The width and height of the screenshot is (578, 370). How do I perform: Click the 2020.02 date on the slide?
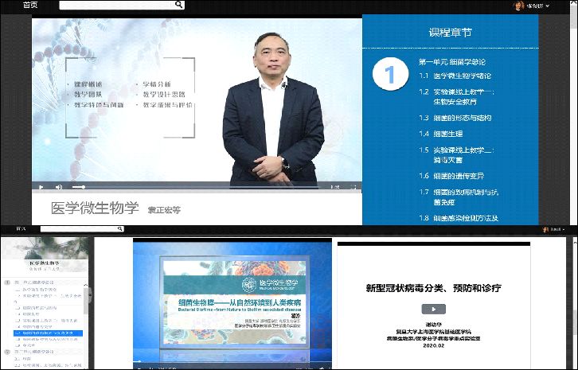[433, 345]
